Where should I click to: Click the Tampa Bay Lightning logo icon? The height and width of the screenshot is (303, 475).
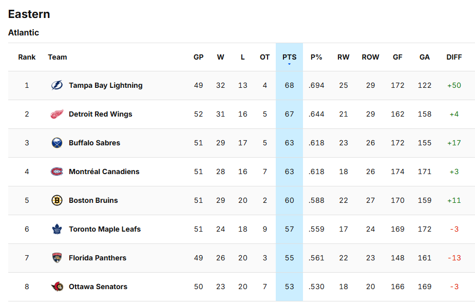coord(56,86)
